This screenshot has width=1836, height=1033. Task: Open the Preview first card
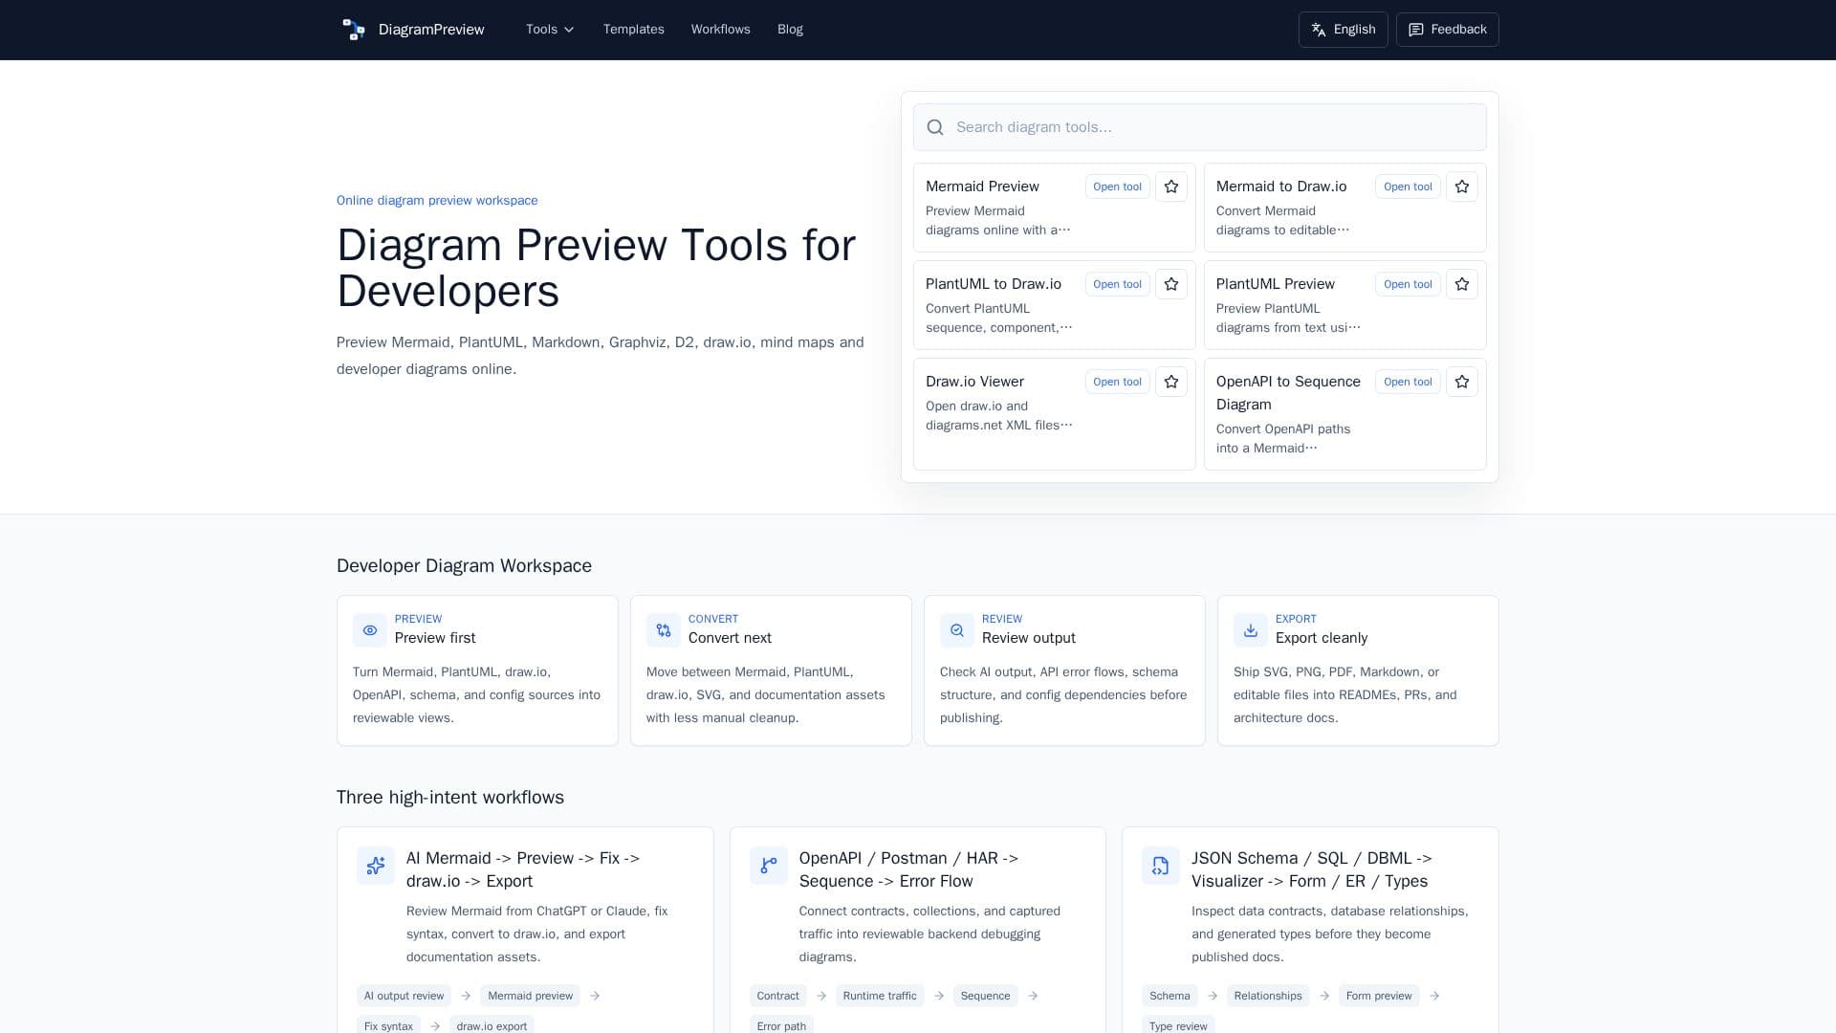(477, 670)
